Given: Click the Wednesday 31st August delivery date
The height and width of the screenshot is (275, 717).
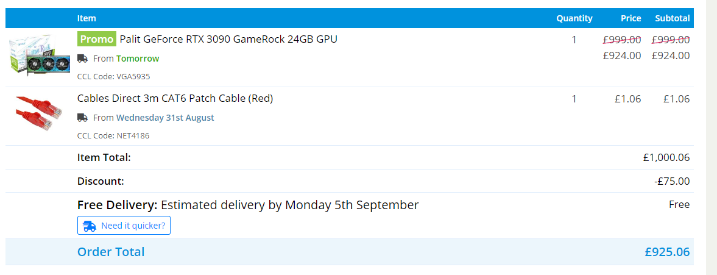Looking at the screenshot, I should pyautogui.click(x=165, y=118).
